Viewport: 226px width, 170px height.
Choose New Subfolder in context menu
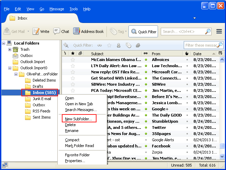[78, 119]
